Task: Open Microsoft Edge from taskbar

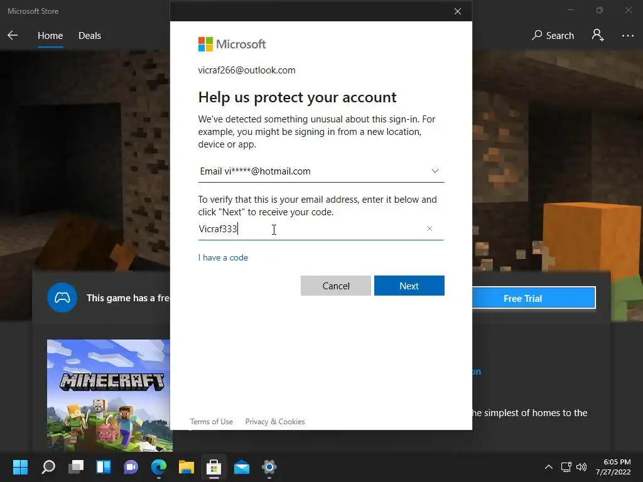Action: point(159,467)
